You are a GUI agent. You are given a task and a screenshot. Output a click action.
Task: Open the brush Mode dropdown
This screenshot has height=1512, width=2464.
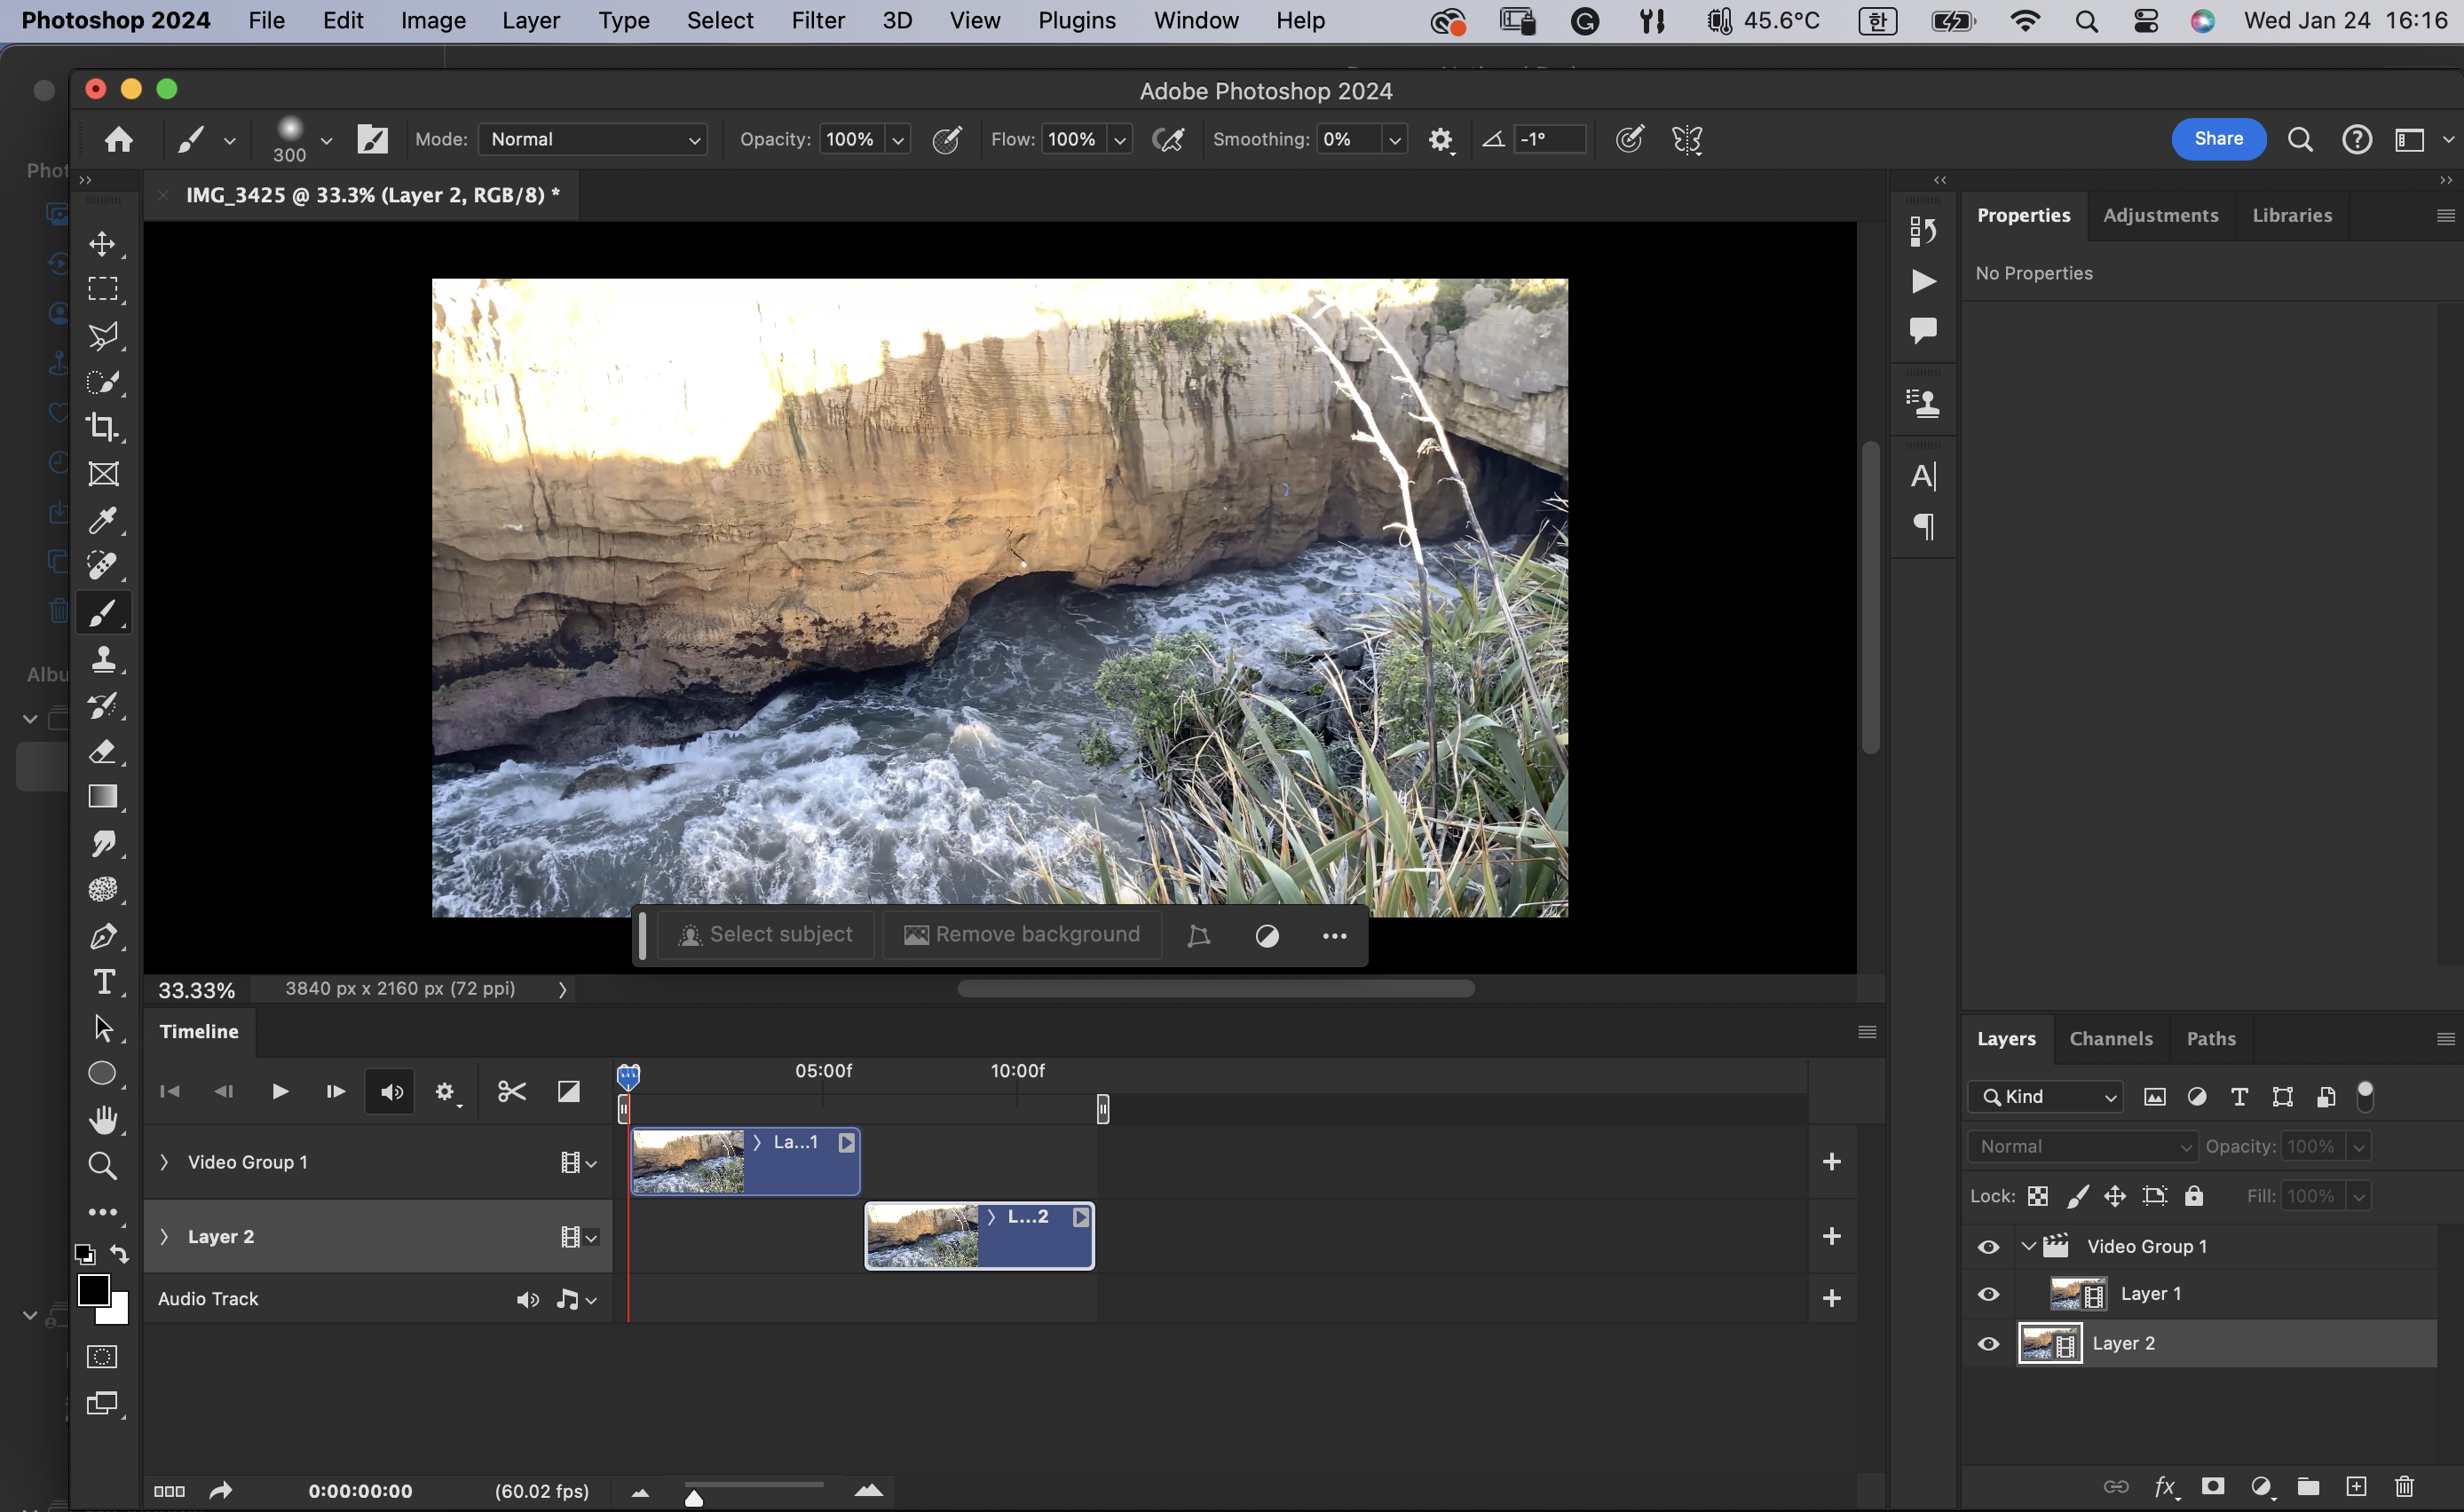tap(593, 140)
